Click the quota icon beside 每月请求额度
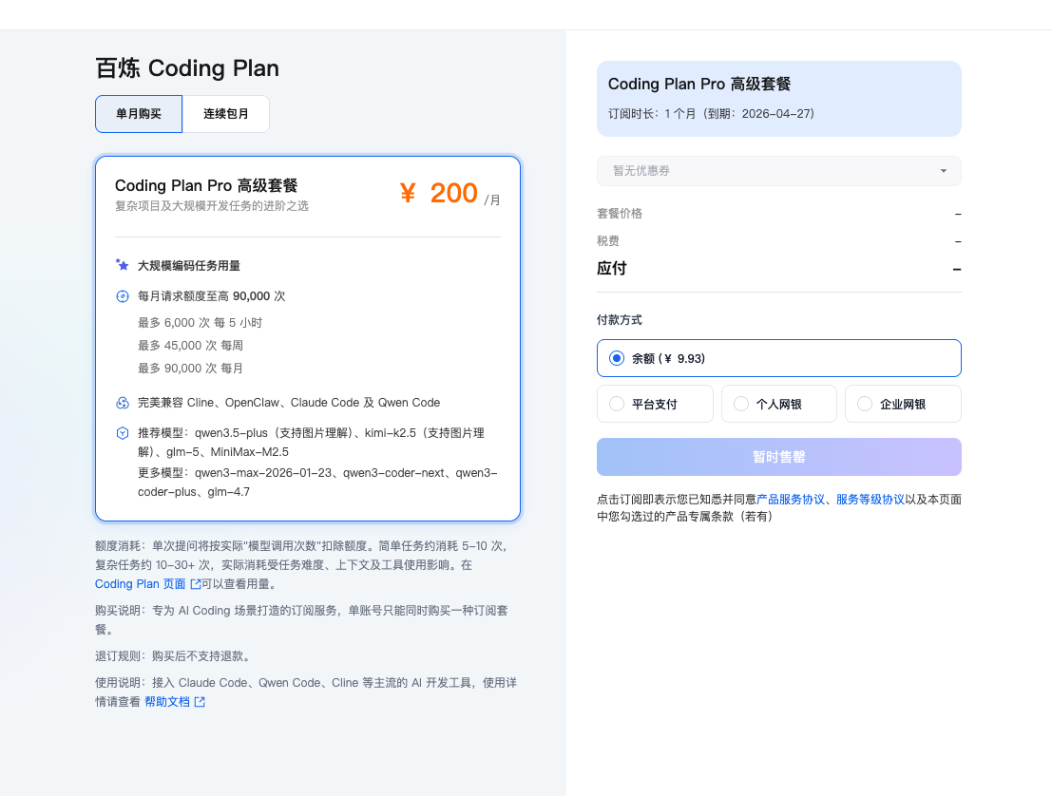This screenshot has width=1052, height=796. [x=122, y=296]
